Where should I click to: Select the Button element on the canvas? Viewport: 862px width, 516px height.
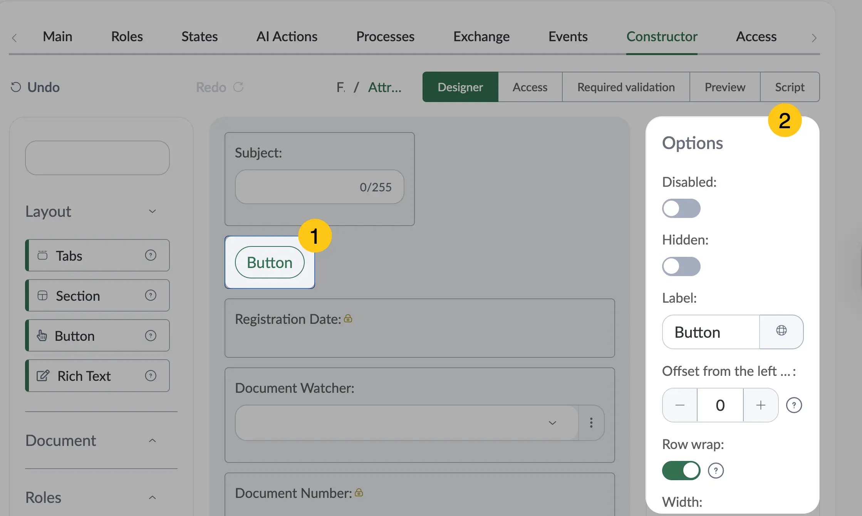[x=270, y=262]
